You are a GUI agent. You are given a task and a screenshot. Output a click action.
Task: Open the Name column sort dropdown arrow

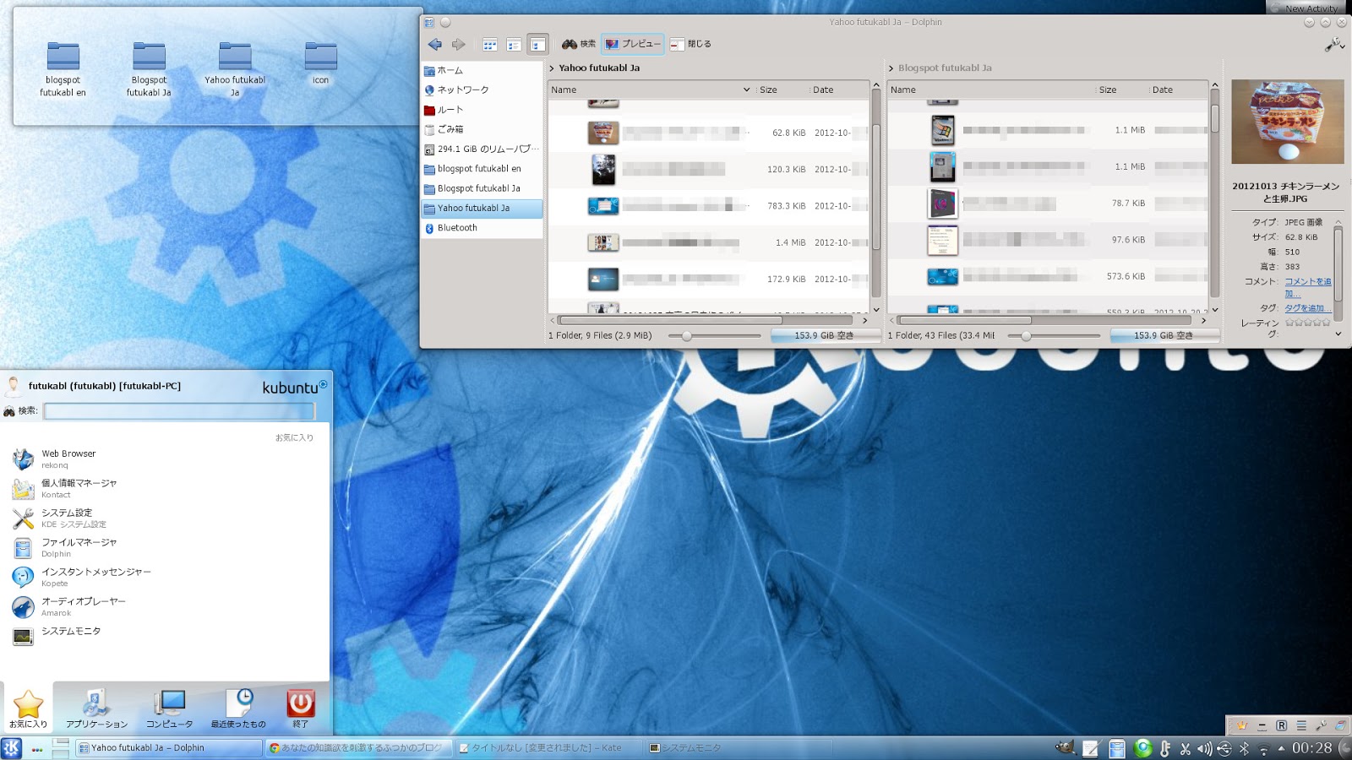746,90
